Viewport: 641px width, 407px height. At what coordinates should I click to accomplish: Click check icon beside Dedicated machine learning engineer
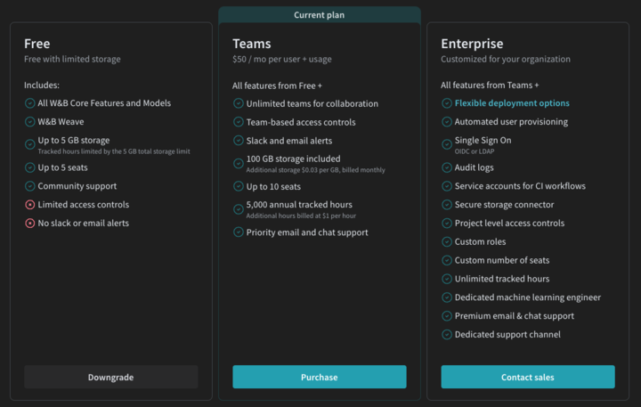tap(447, 297)
